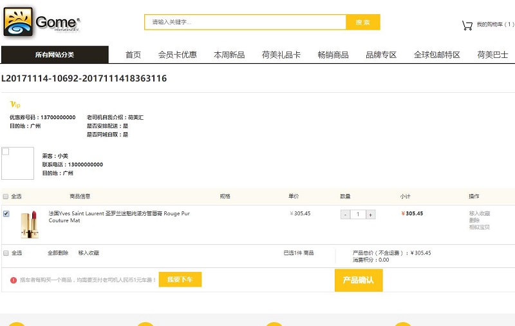Click the red warning icon
Image resolution: width=515 pixels, height=326 pixels.
(x=13, y=280)
